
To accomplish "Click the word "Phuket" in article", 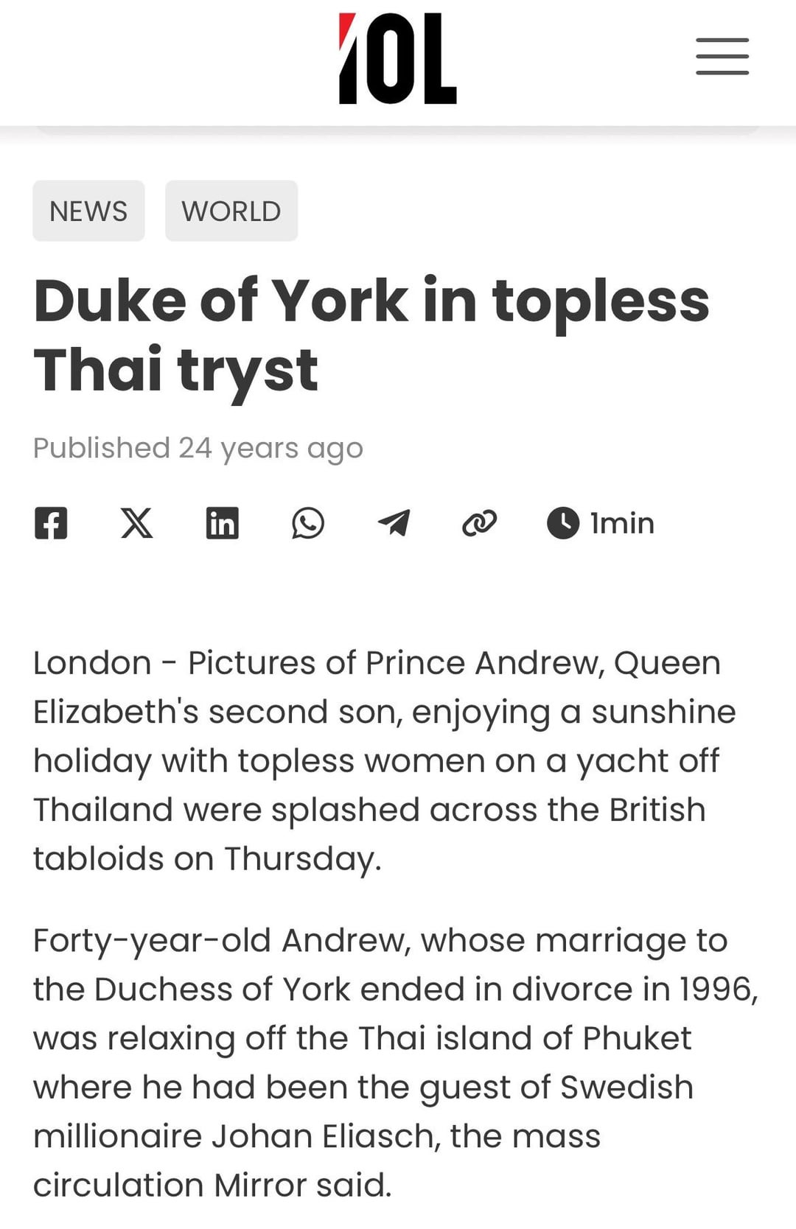I will pos(637,1038).
